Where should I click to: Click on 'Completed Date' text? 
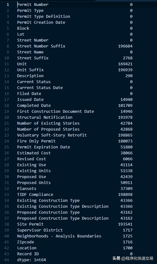point(34,105)
